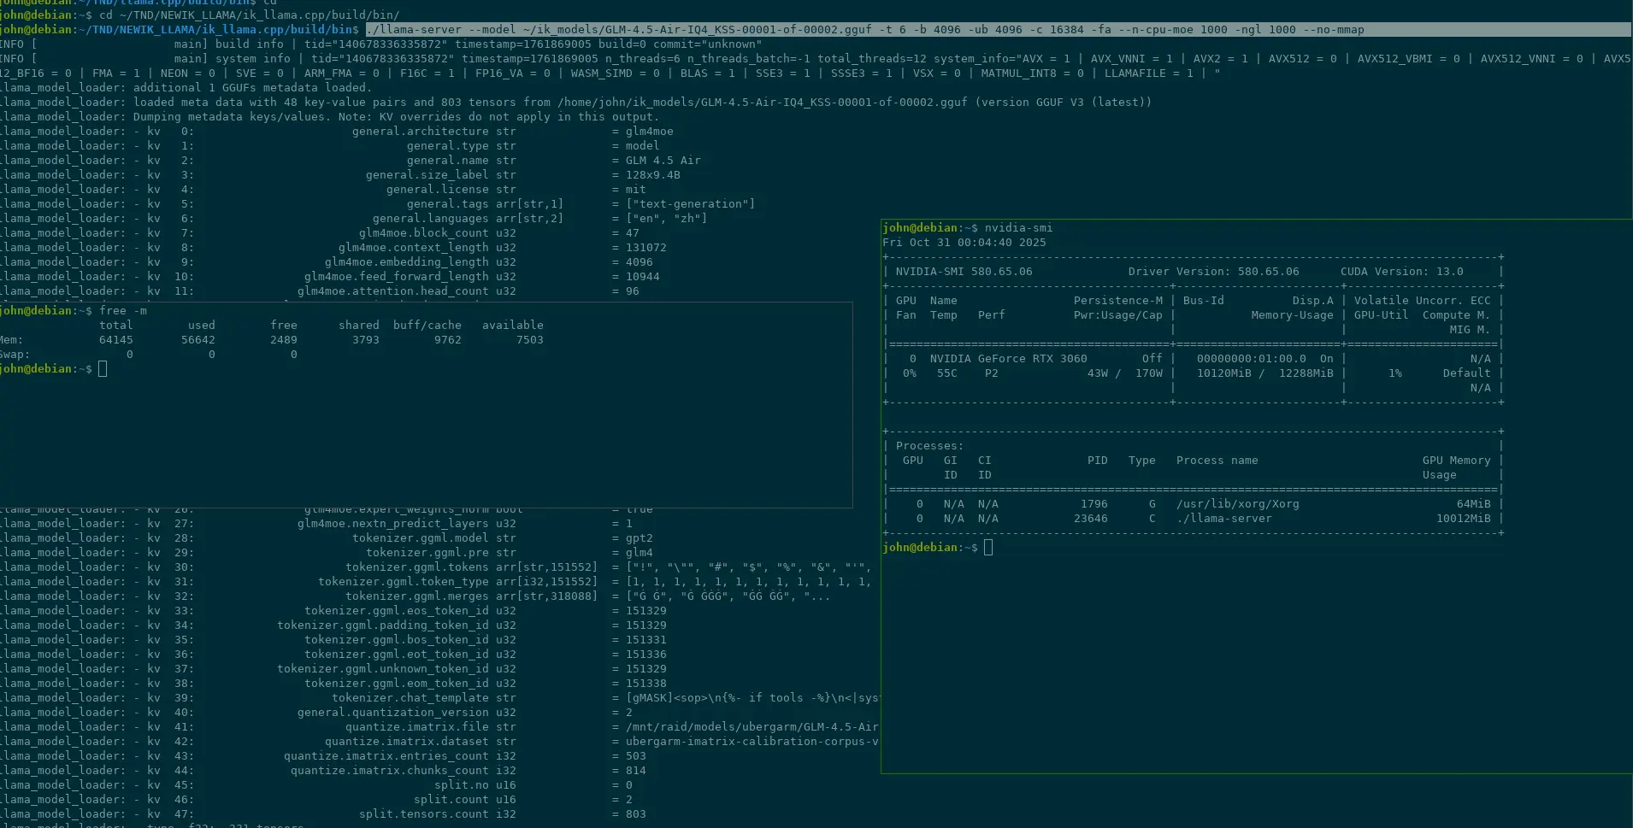The width and height of the screenshot is (1633, 828).
Task: Place cursor at the prompt below nvidia-smi output
Action: pyautogui.click(x=988, y=548)
